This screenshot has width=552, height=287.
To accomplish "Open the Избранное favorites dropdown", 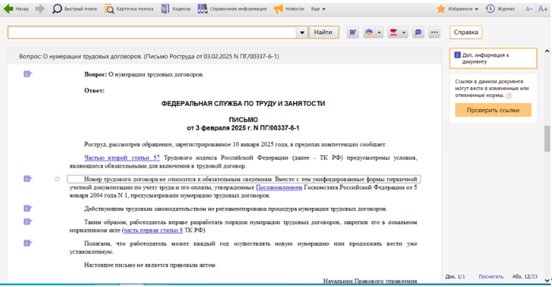I will click(x=457, y=9).
